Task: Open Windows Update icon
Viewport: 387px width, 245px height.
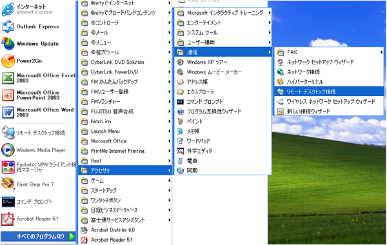Action: pyautogui.click(x=8, y=44)
